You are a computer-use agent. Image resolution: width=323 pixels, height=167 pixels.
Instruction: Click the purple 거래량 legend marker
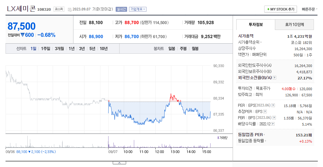(218, 138)
